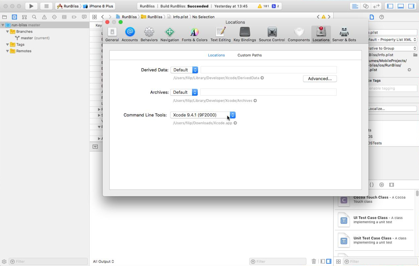Viewport: 419px width, 266px height.
Task: Select Unit Test Case Class template
Action: point(374,240)
